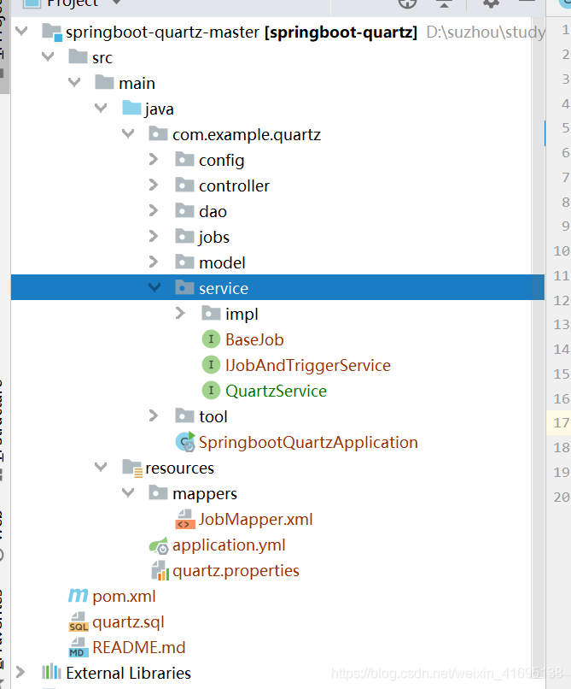Screen dimensions: 571x689
Task: Click the com.example.quartz package icon
Action: (x=158, y=132)
